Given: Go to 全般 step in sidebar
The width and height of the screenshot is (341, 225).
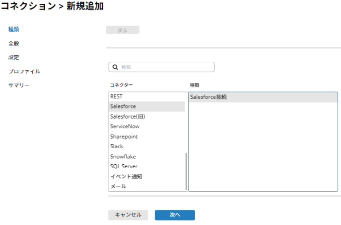Looking at the screenshot, I should click(14, 43).
